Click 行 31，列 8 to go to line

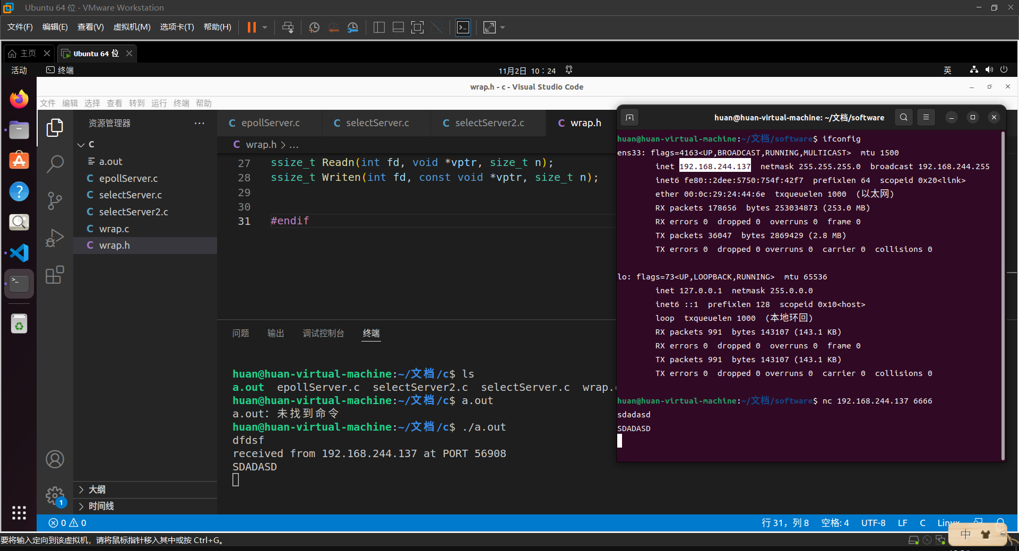pos(785,523)
